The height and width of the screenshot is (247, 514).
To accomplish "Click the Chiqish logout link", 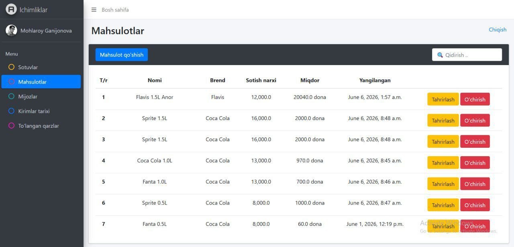I will tap(498, 30).
